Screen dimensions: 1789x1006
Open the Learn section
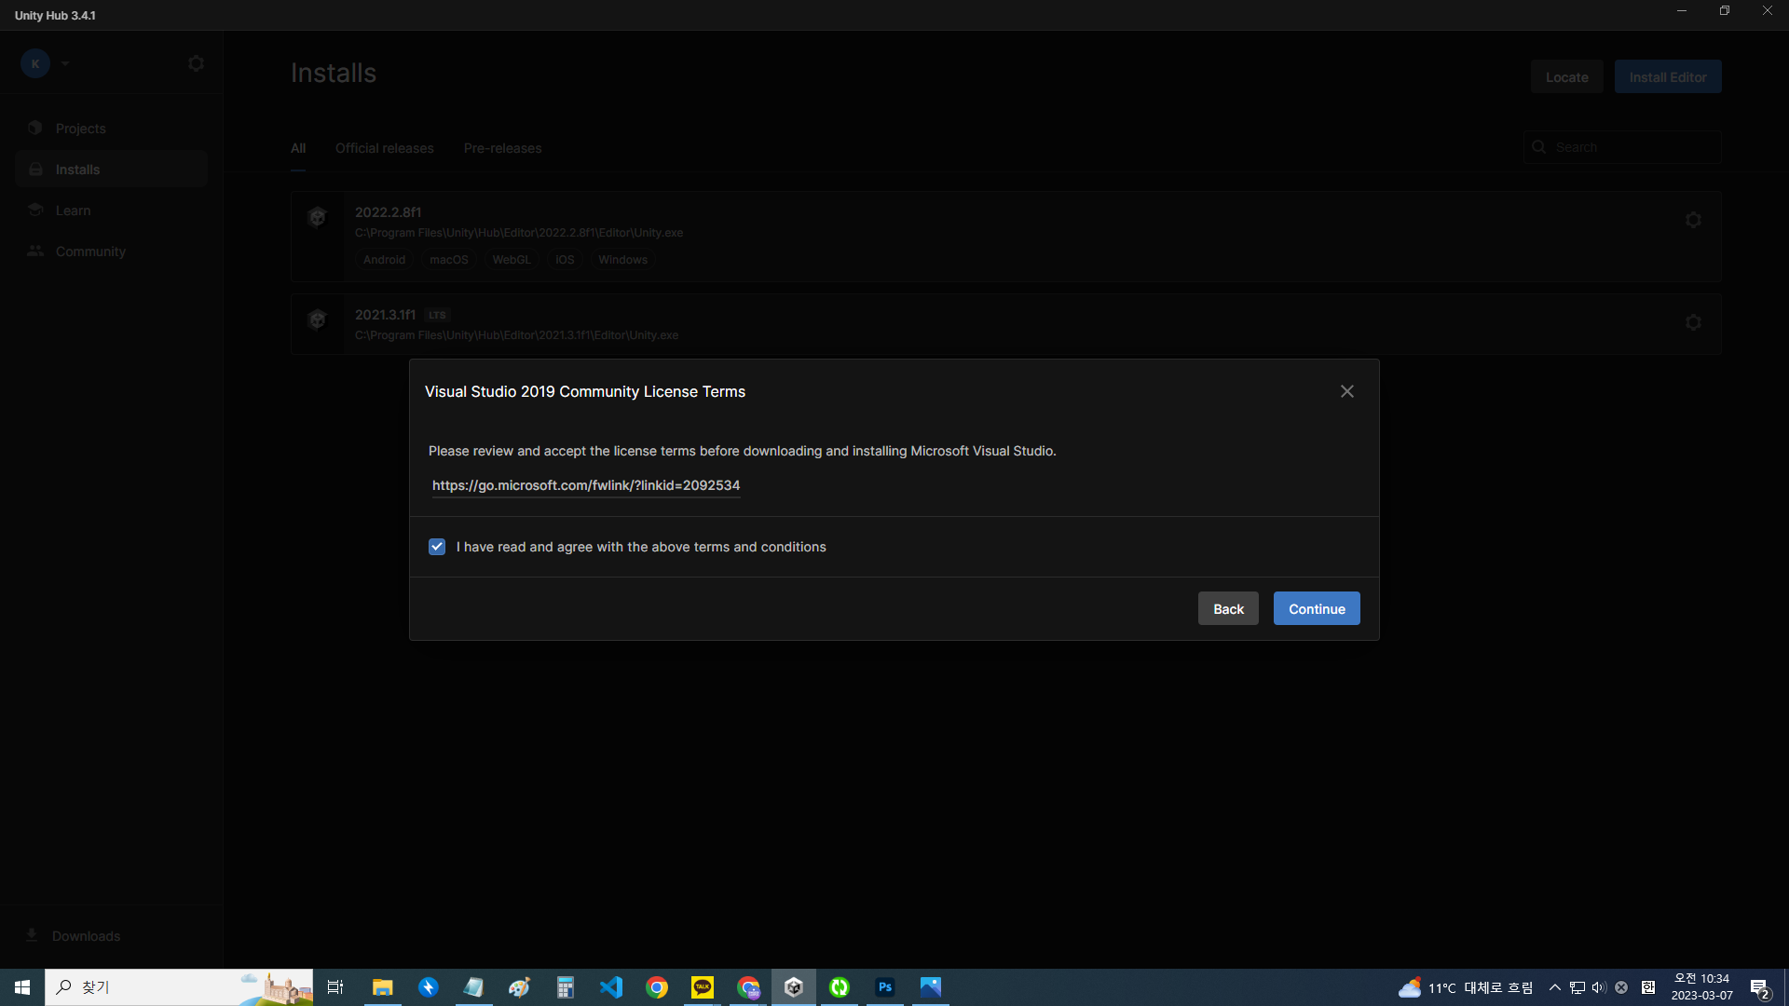tap(111, 211)
